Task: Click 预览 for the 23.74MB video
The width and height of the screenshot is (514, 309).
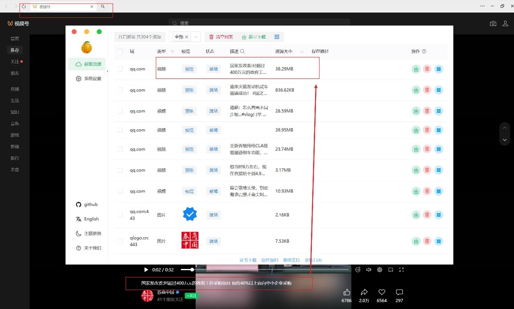Action: [189, 149]
